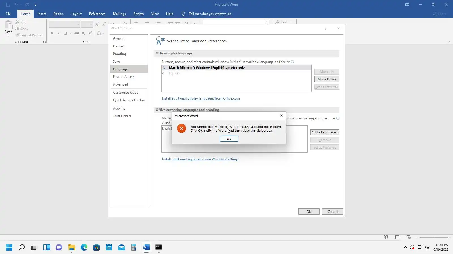Toggle Superscript formatting
453x254 pixels.
click(90, 33)
